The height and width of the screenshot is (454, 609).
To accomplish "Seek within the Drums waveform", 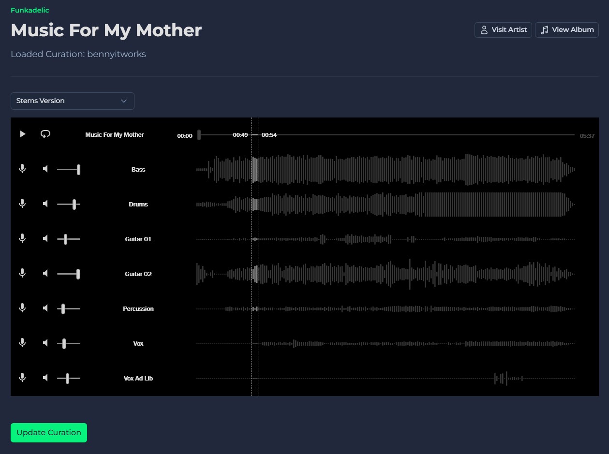I will pos(386,204).
